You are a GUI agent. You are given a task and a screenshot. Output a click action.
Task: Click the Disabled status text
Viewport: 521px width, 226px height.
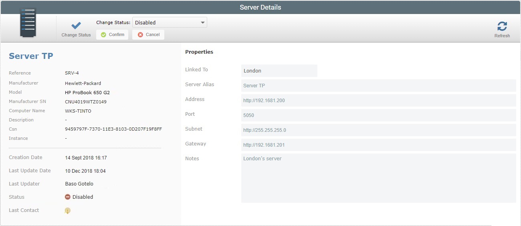(x=83, y=197)
